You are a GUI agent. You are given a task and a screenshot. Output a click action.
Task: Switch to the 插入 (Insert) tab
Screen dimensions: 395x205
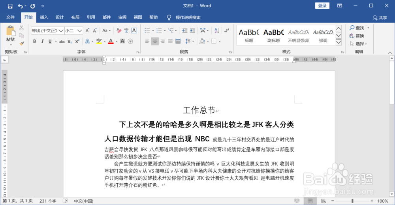[44, 17]
